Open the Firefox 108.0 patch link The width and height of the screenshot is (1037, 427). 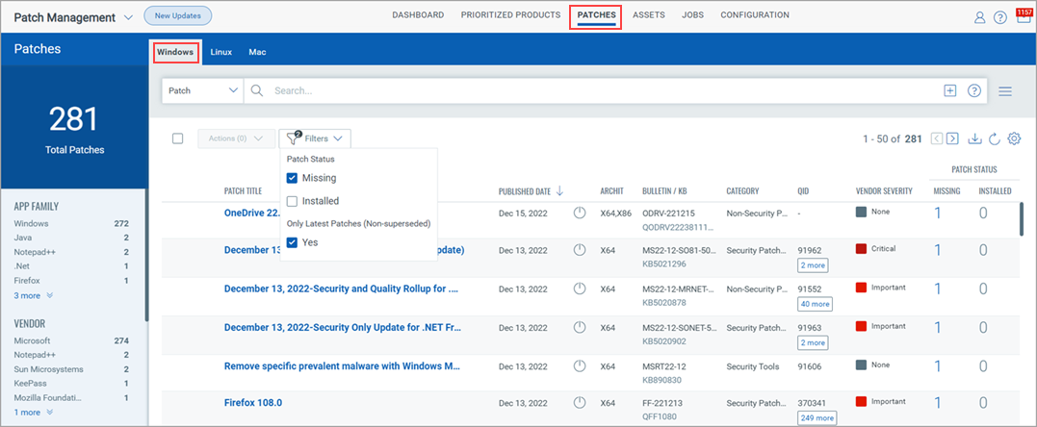point(253,402)
